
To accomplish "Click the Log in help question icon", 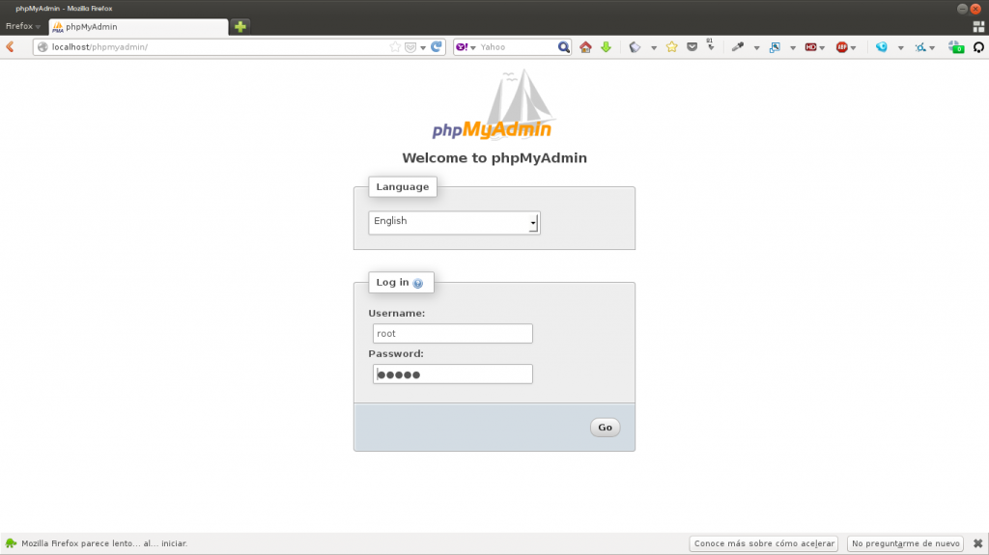I will pyautogui.click(x=417, y=283).
